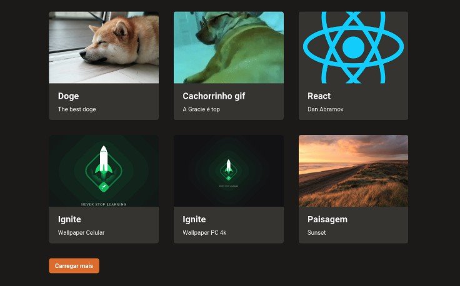Select the text Dan Abramov
Screen dimensions: 460x286
[326, 109]
